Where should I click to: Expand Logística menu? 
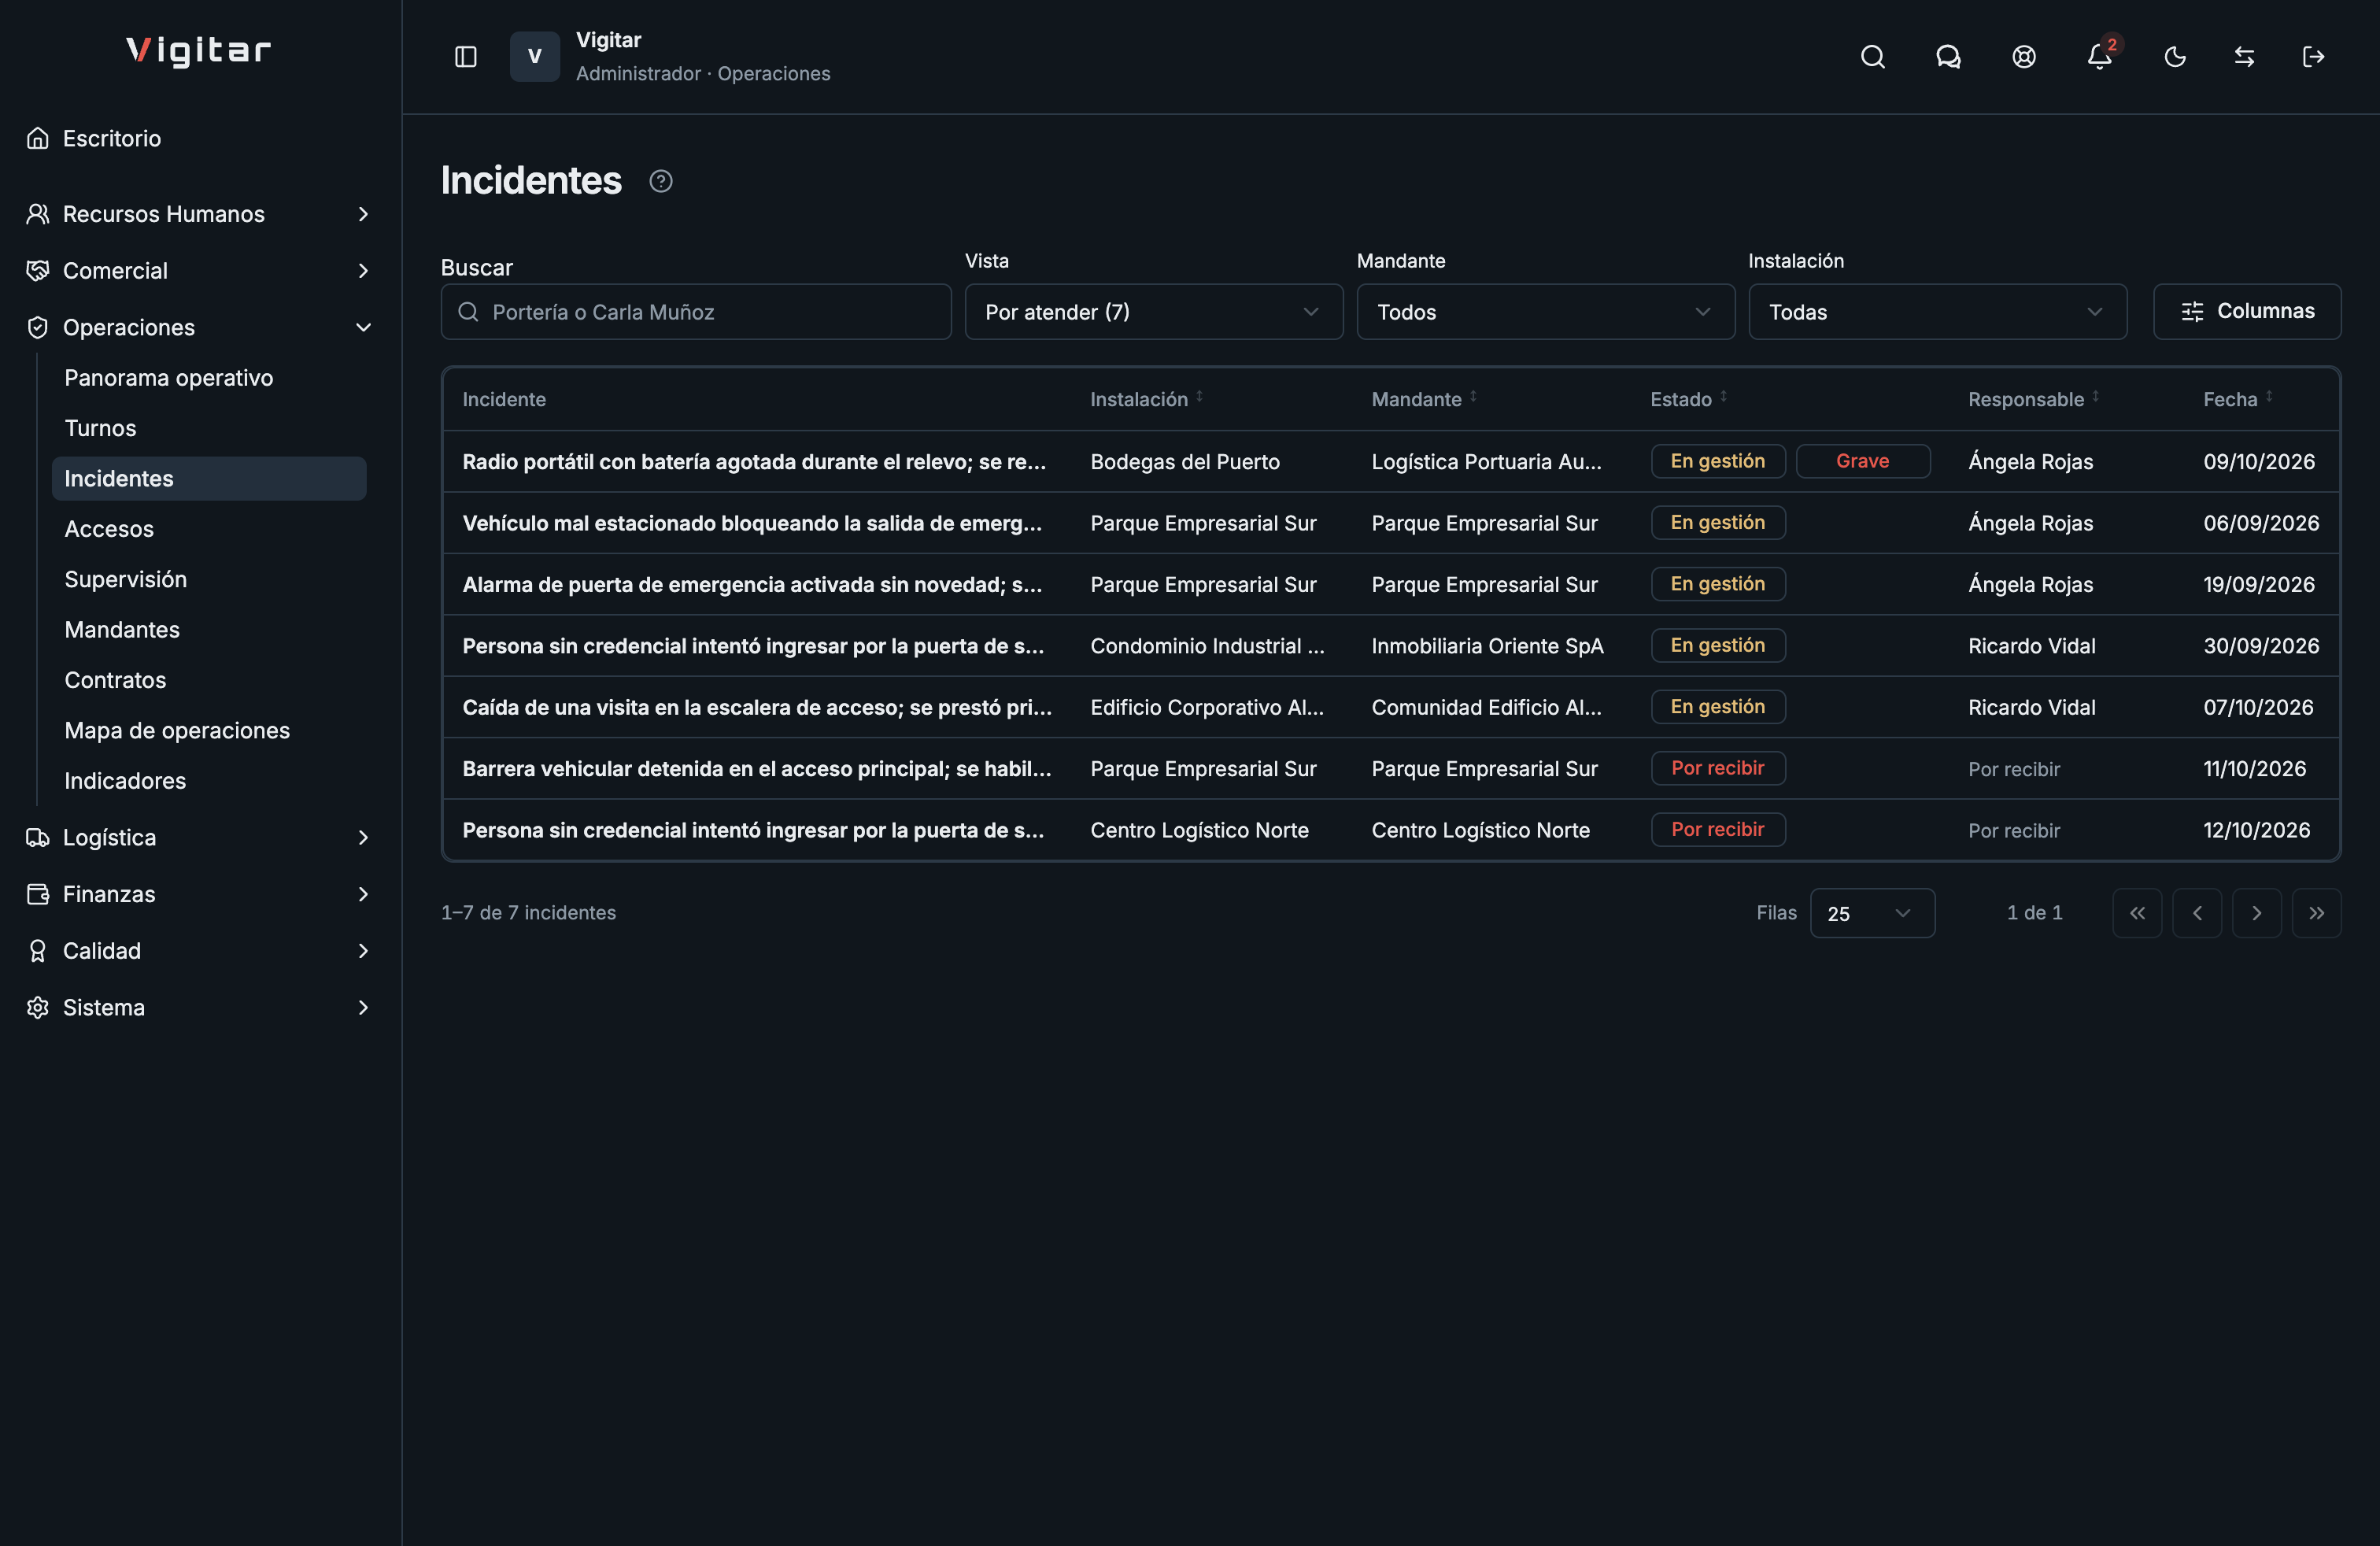pyautogui.click(x=199, y=838)
